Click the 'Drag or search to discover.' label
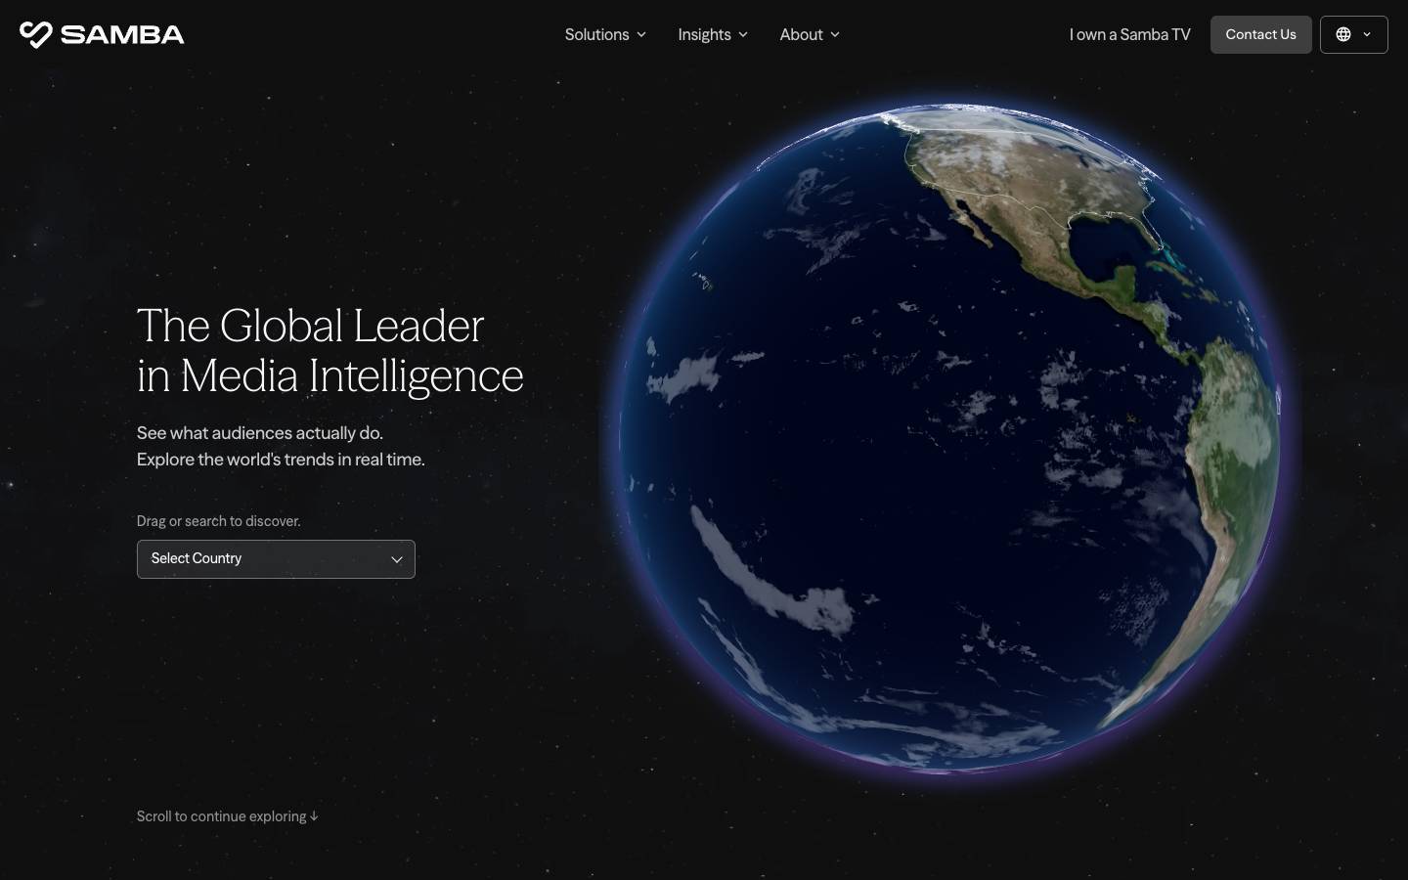 coord(219,521)
